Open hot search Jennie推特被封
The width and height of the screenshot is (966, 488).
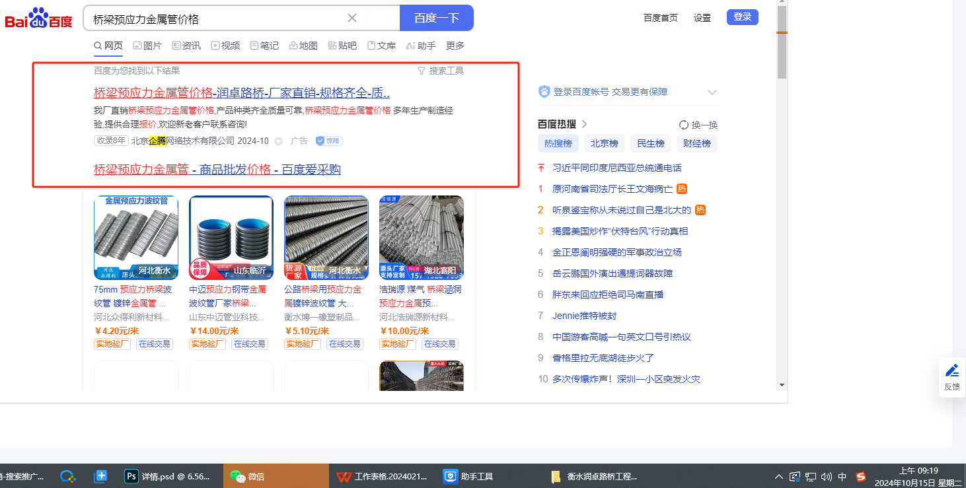(x=585, y=316)
